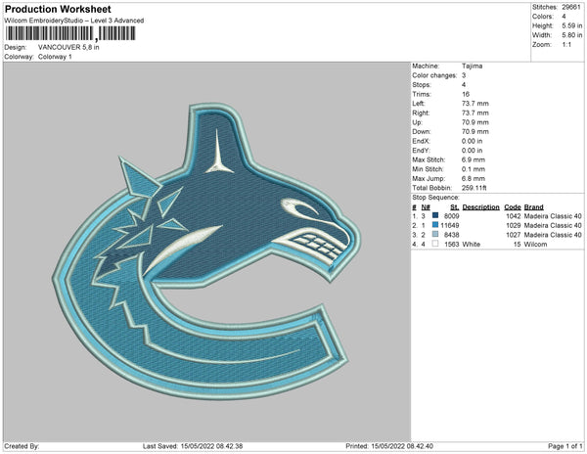Click 'Madeira Classic 40' brand in stop 1
This screenshot has height=454, width=587.
(x=553, y=216)
